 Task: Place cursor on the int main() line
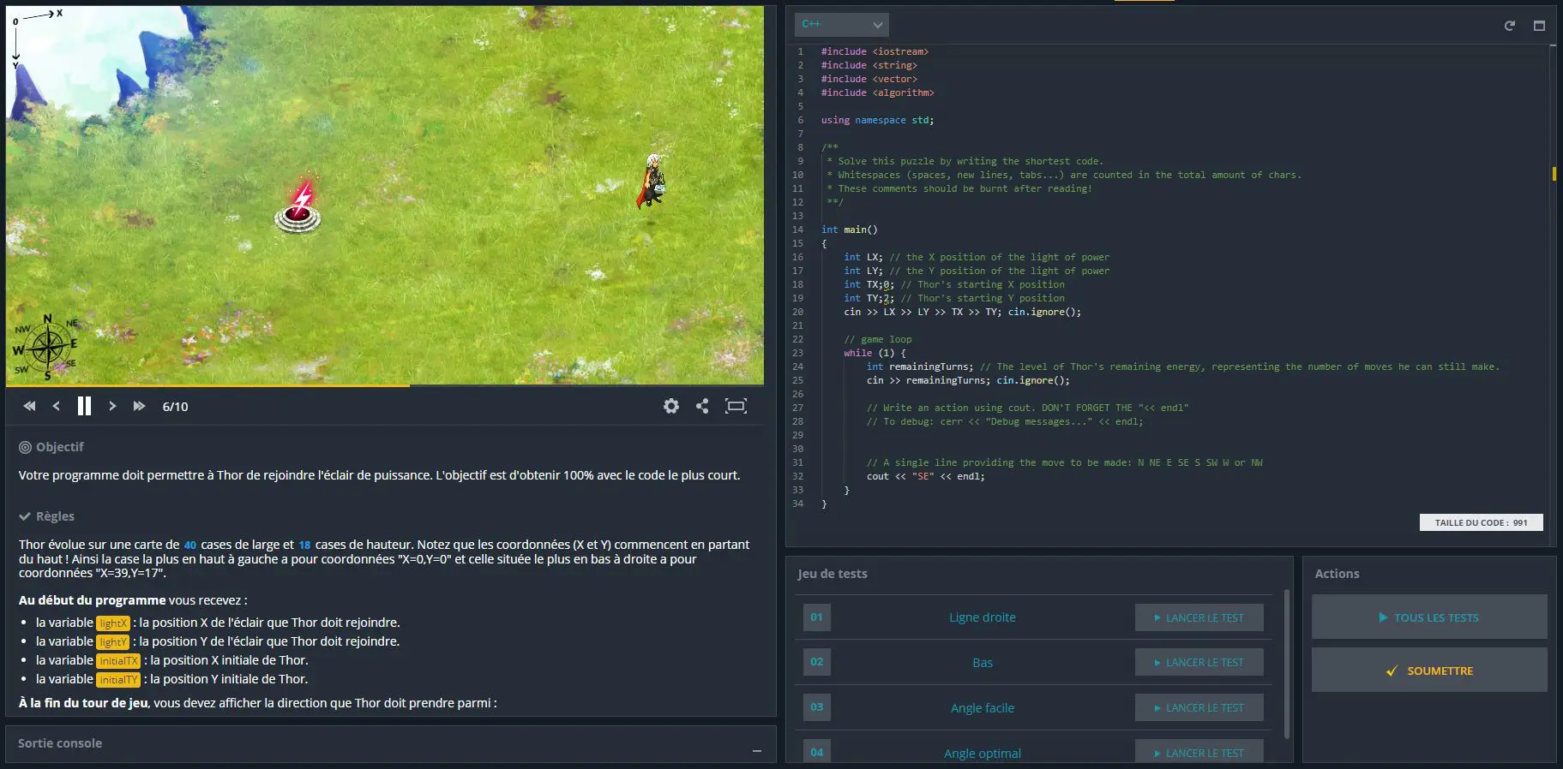pos(849,230)
